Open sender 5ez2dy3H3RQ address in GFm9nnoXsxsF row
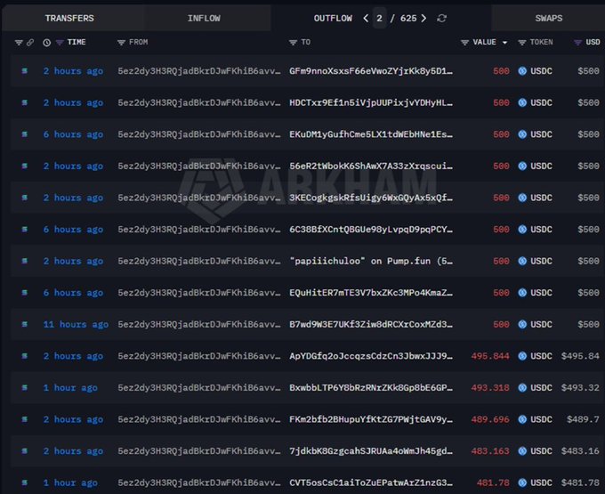 [x=199, y=71]
